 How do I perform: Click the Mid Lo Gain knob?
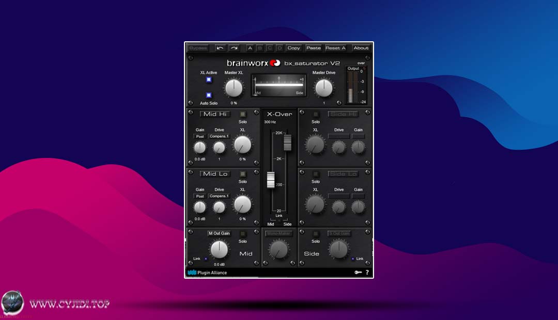pos(200,207)
